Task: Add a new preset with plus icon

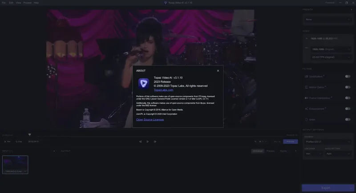Action: [352, 9]
